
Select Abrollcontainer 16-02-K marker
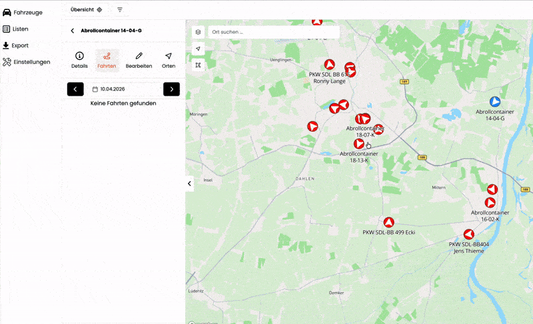(490, 203)
